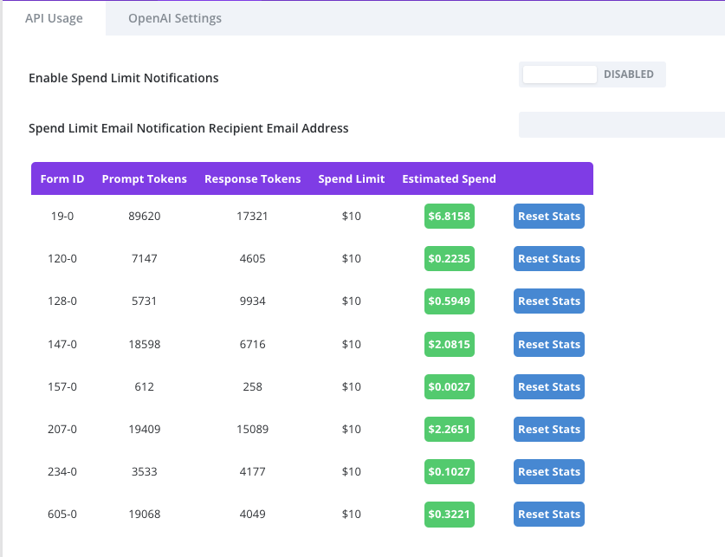The height and width of the screenshot is (557, 725).
Task: Reset stats for form 157-0
Action: pos(548,386)
